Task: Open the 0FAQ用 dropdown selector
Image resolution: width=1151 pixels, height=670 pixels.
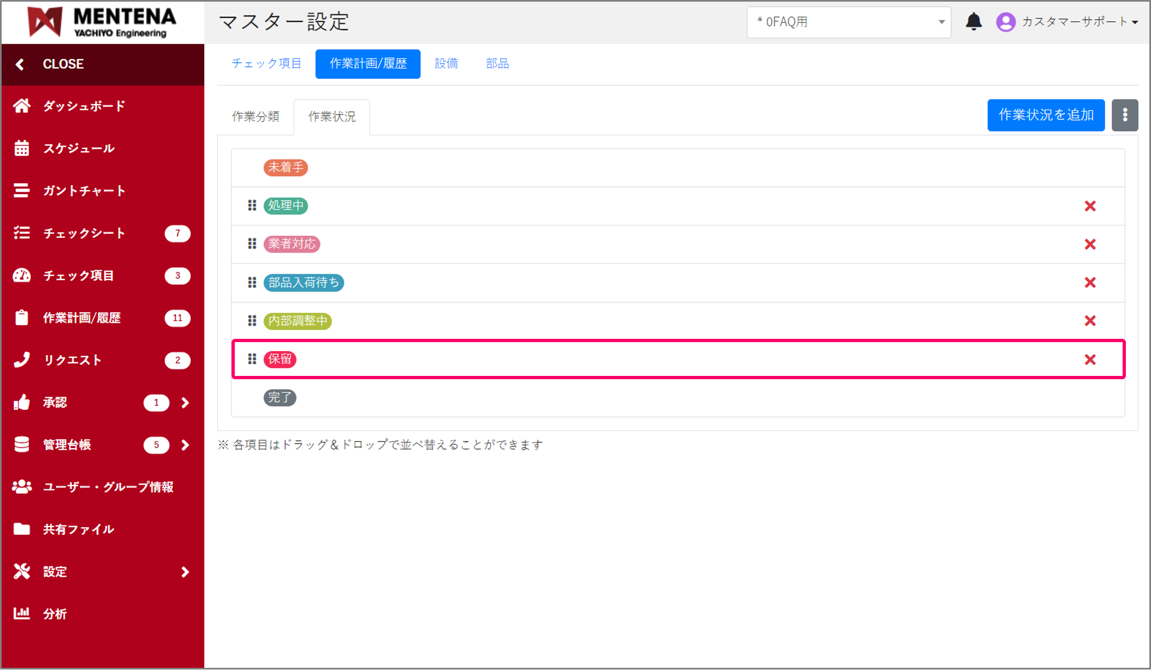Action: (x=849, y=22)
